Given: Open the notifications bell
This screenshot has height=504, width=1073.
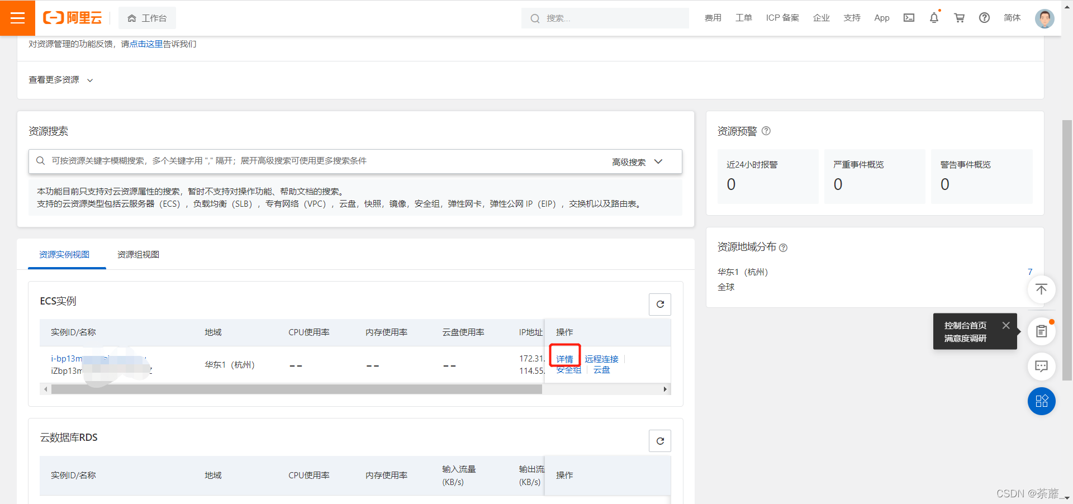Looking at the screenshot, I should [934, 18].
